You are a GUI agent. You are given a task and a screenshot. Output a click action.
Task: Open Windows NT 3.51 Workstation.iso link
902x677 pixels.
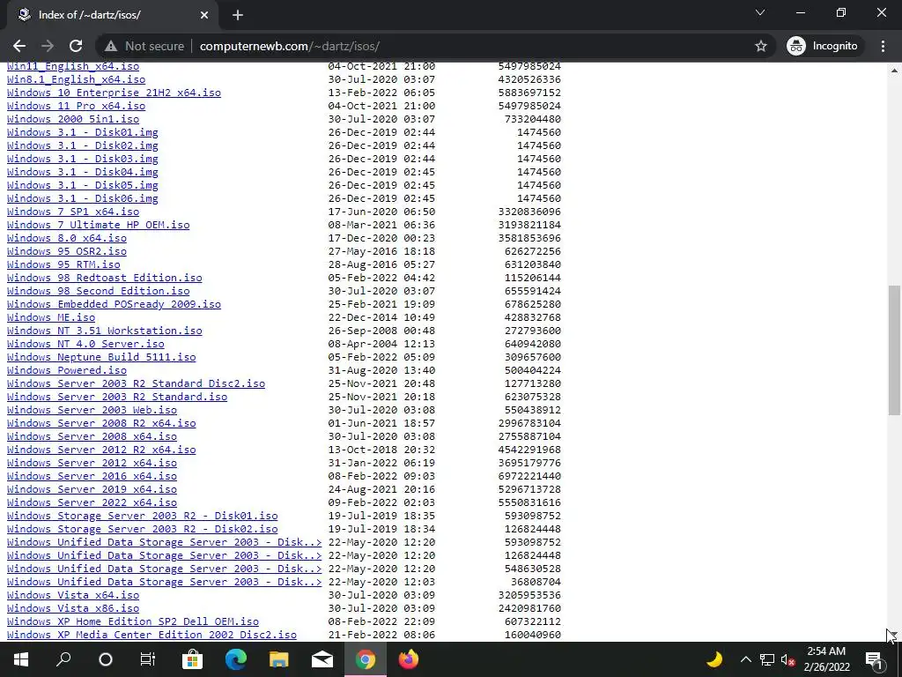[105, 331]
